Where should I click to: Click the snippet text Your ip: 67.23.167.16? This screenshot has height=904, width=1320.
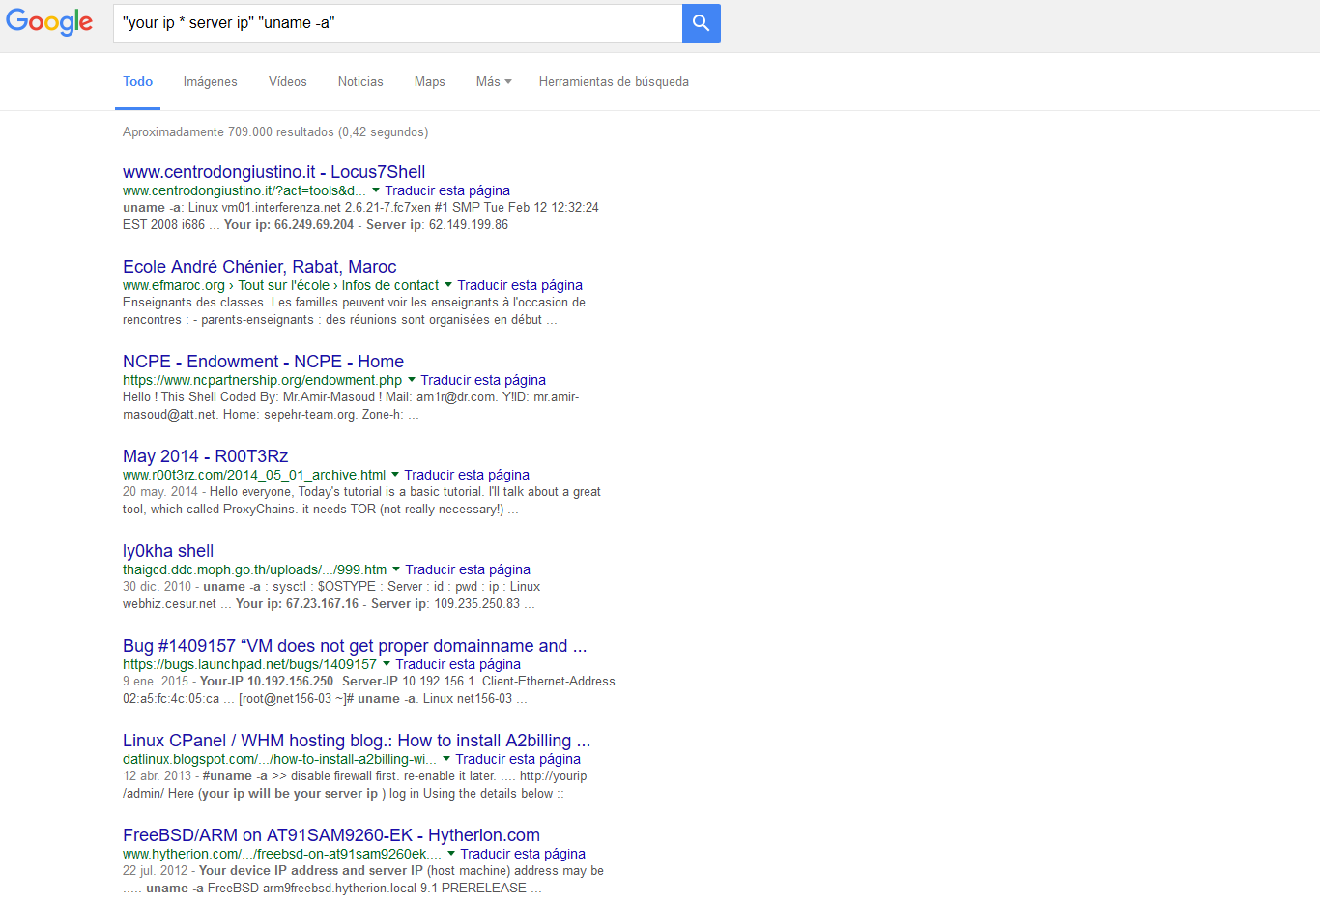click(297, 604)
